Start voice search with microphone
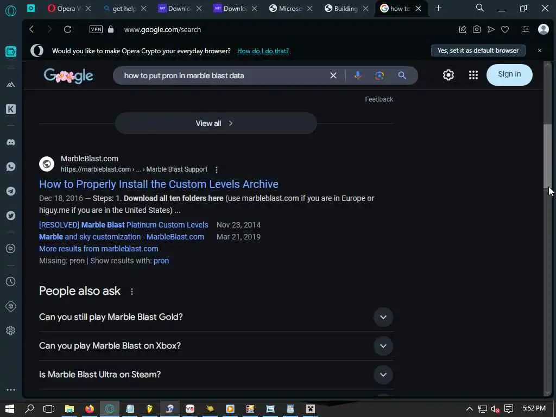 (358, 75)
